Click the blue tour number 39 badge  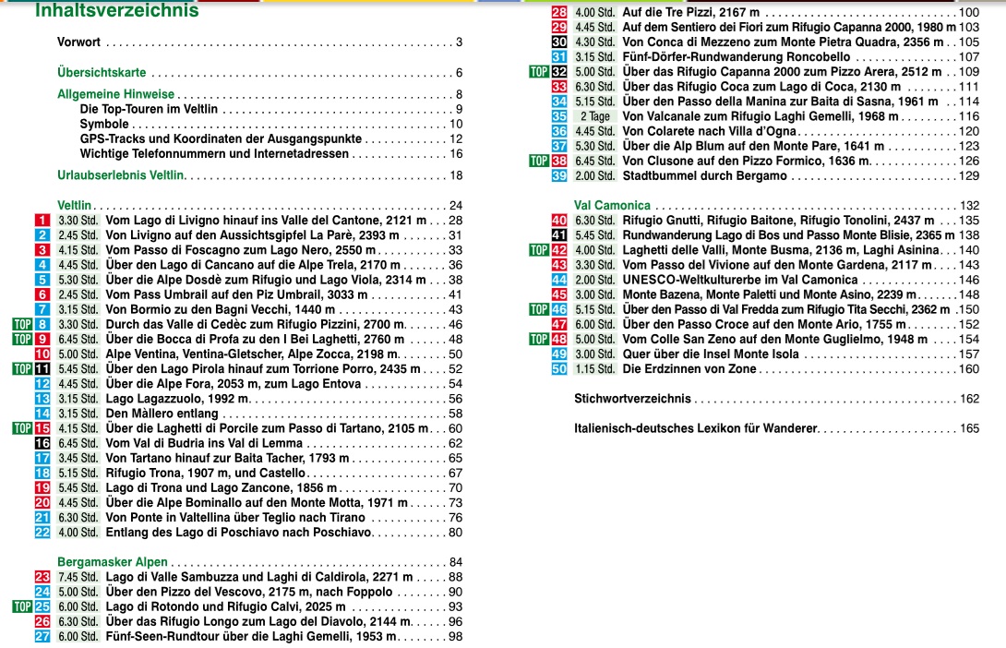pos(559,175)
